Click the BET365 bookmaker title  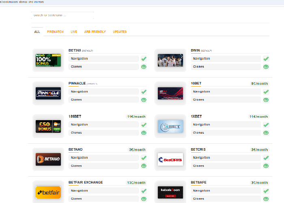pyautogui.click(x=75, y=50)
